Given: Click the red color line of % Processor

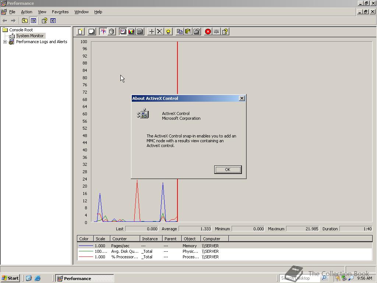Looking at the screenshot, I should (x=86, y=257).
